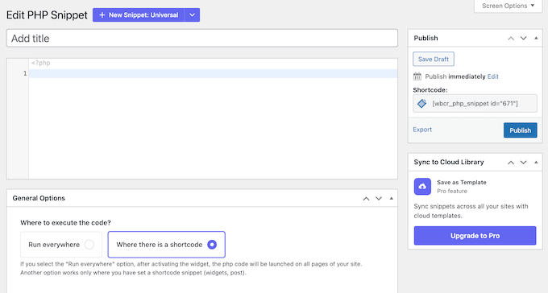Select the wbcr_php_snippet shortcode field

pos(475,103)
